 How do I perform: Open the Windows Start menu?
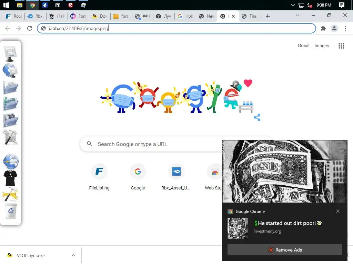click(x=6, y=5)
